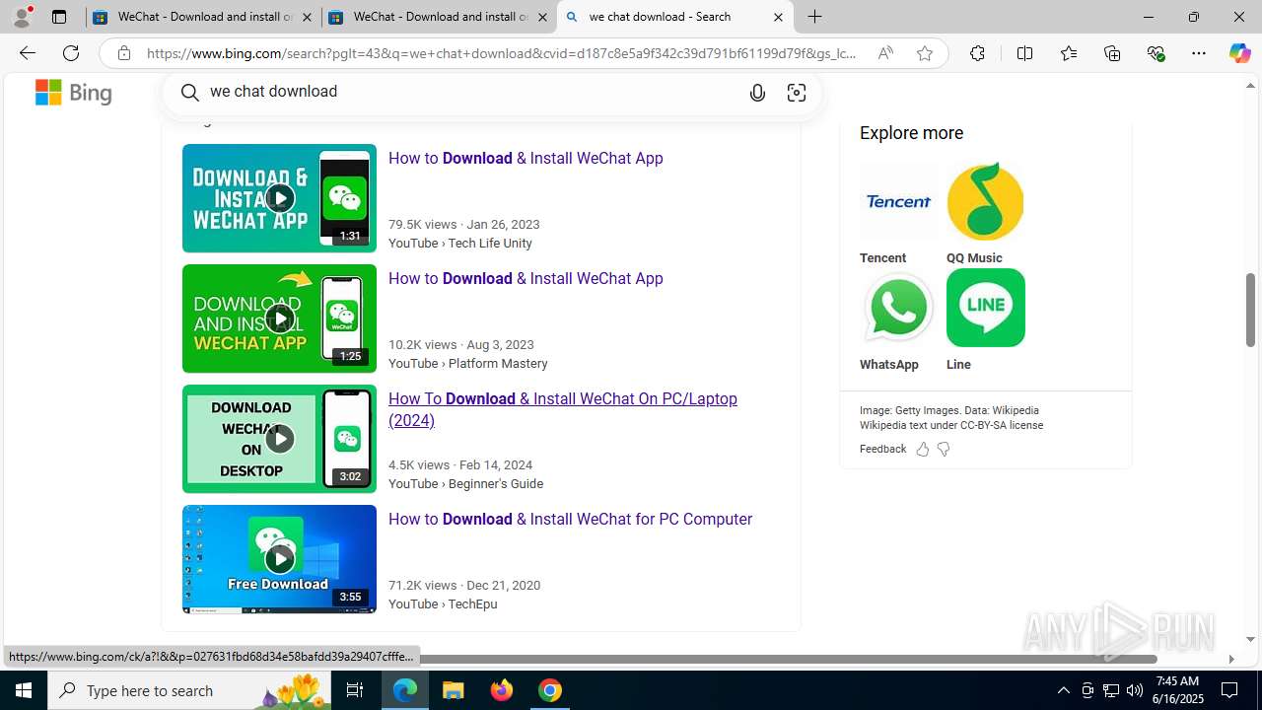Launch Chrome from taskbar
Viewport: 1262px width, 710px height.
550,690
